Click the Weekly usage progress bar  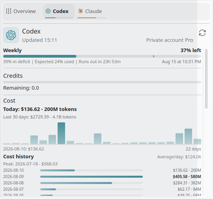(x=102, y=56)
